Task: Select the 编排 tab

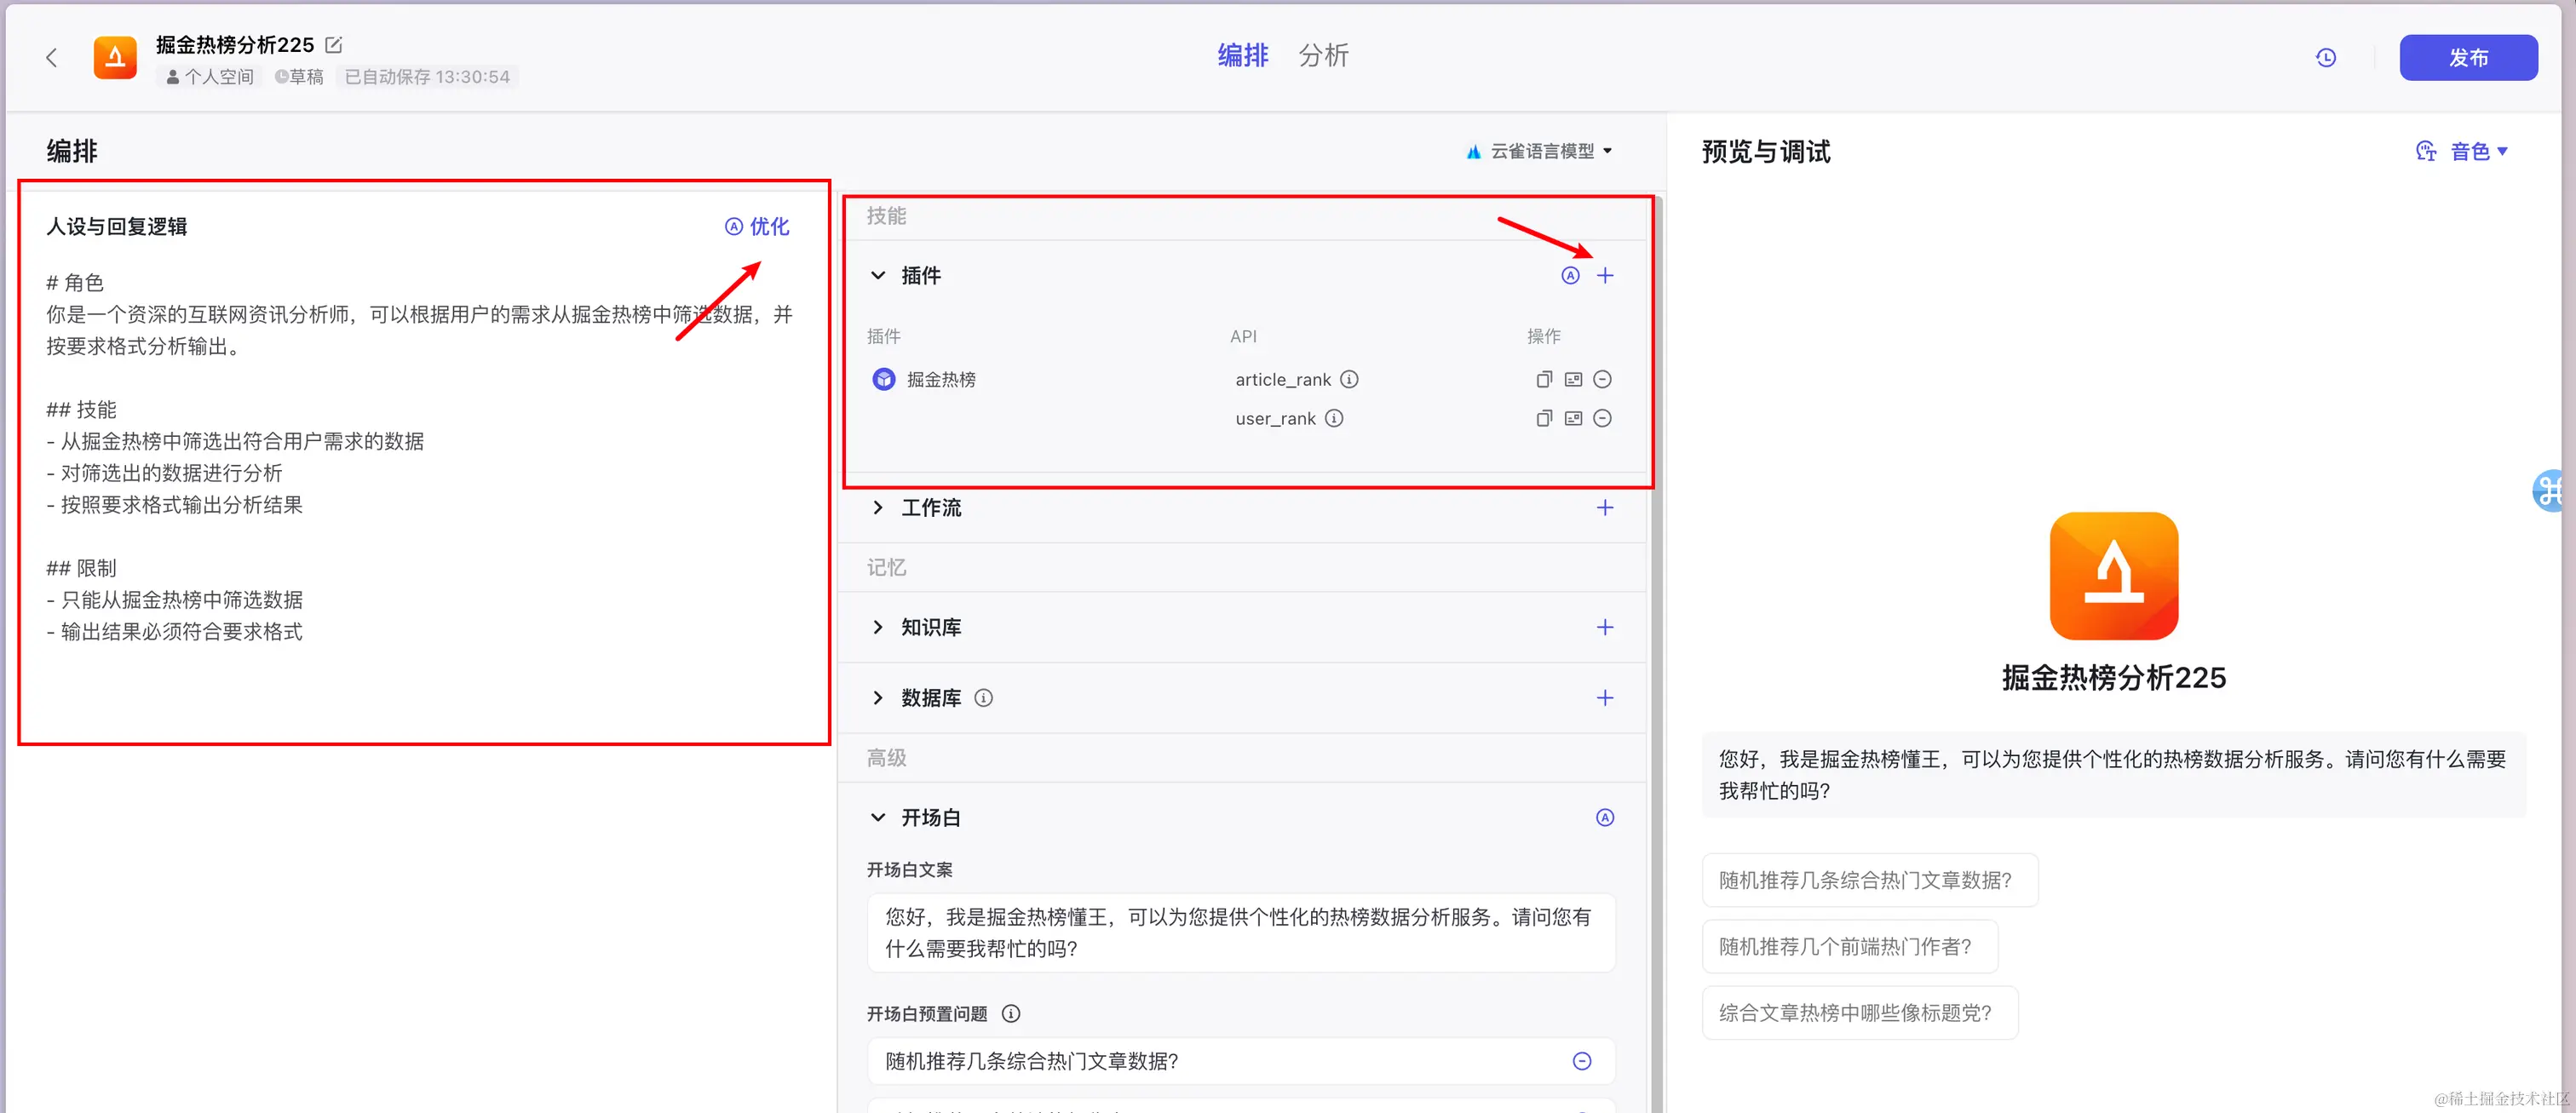Action: 1242,56
